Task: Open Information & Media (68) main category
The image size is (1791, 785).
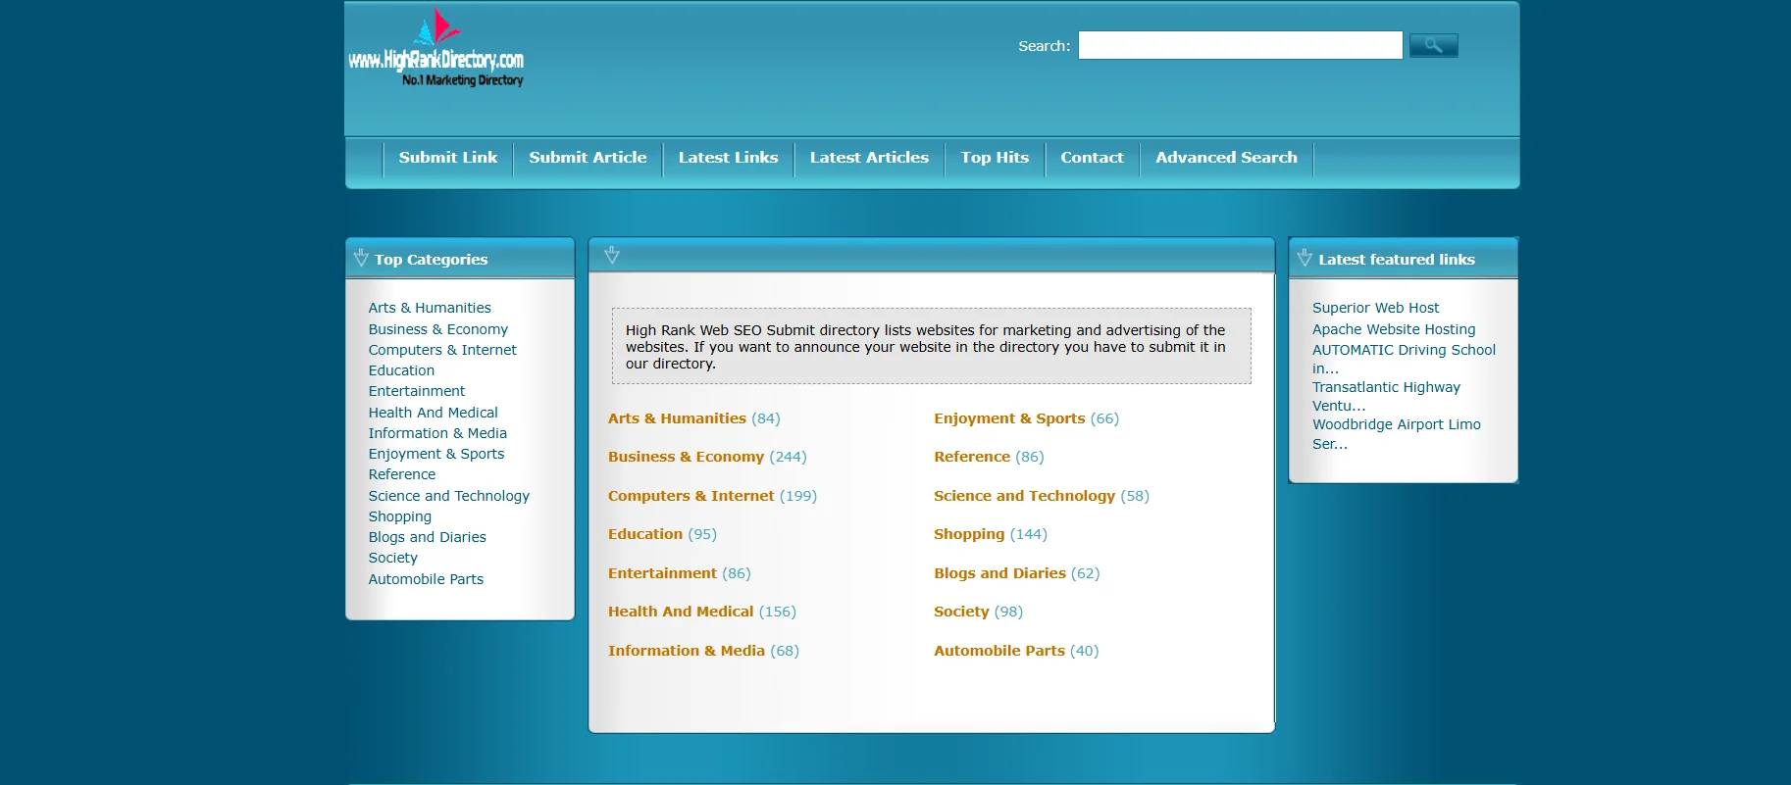Action: pyautogui.click(x=687, y=651)
